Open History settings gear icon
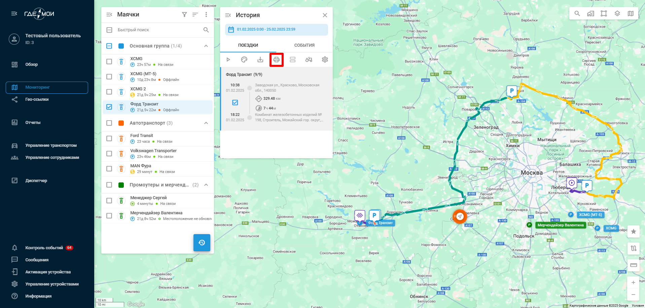The image size is (645, 308). [x=325, y=60]
